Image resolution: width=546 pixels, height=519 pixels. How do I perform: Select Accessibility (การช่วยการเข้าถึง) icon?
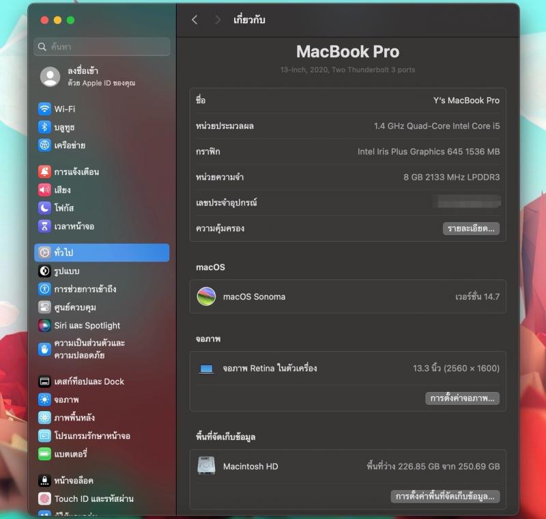coord(44,289)
